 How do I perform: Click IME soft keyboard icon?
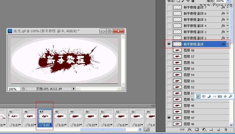pyautogui.click(x=220, y=96)
